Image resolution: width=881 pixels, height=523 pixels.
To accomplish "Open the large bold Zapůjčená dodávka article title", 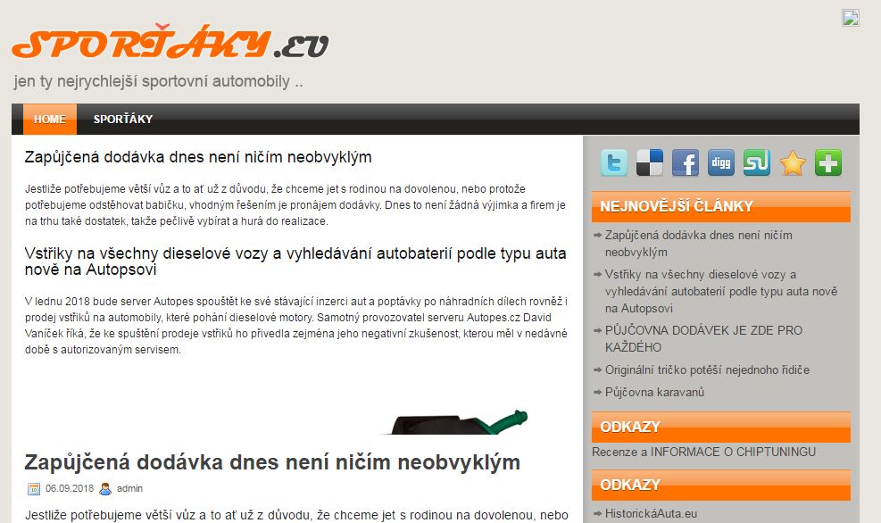I will pos(272,461).
